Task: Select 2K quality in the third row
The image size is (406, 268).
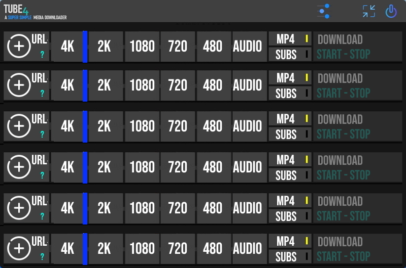Action: tap(106, 126)
